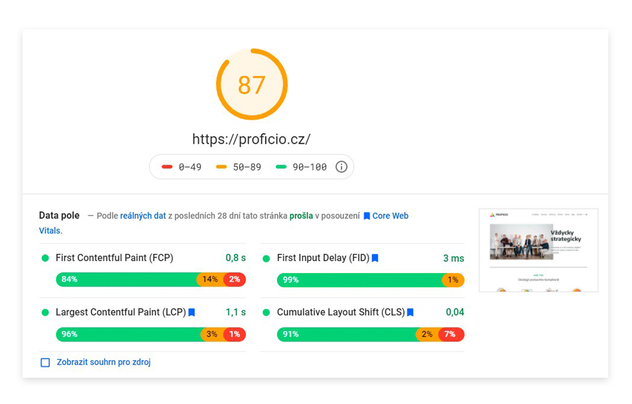Click the green dot beside Cumulative Layout Shift
The height and width of the screenshot is (404, 632).
(266, 312)
